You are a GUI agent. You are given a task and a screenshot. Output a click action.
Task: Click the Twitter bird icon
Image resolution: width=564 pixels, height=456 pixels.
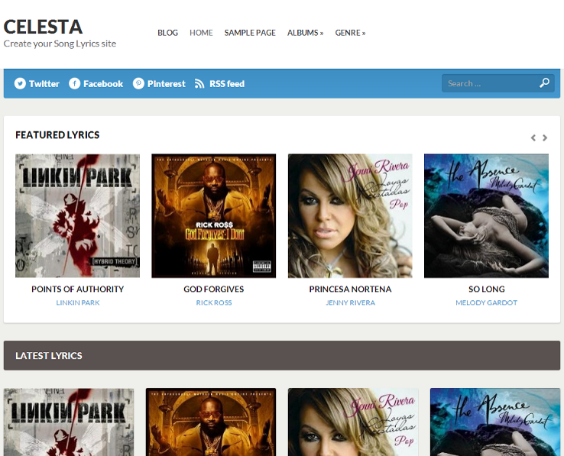click(20, 84)
